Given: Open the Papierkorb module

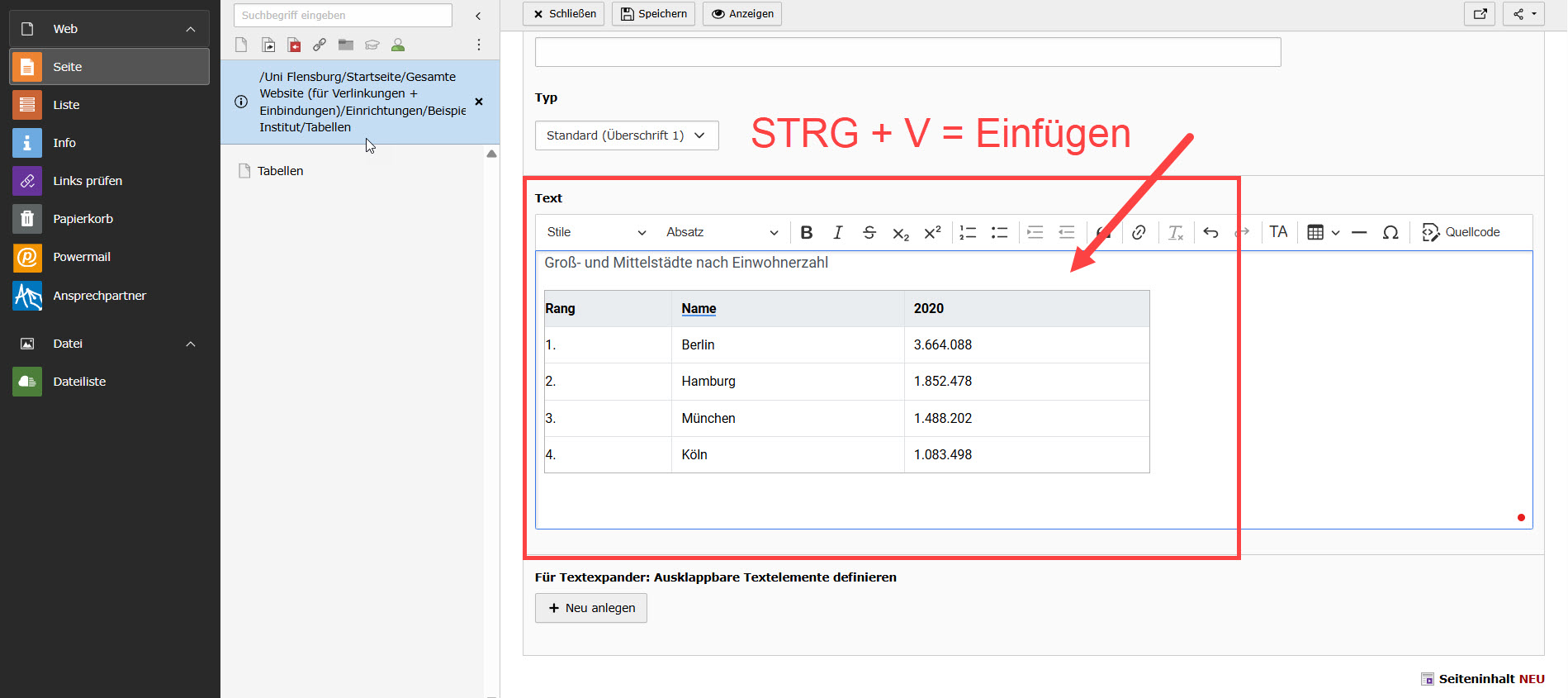Looking at the screenshot, I should coord(83,219).
